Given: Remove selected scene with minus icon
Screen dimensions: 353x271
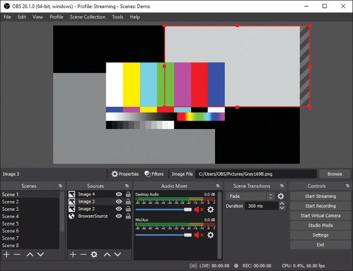Looking at the screenshot, I should (17, 254).
